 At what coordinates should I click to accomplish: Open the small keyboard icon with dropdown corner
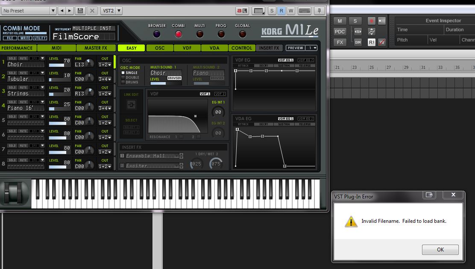point(259,11)
